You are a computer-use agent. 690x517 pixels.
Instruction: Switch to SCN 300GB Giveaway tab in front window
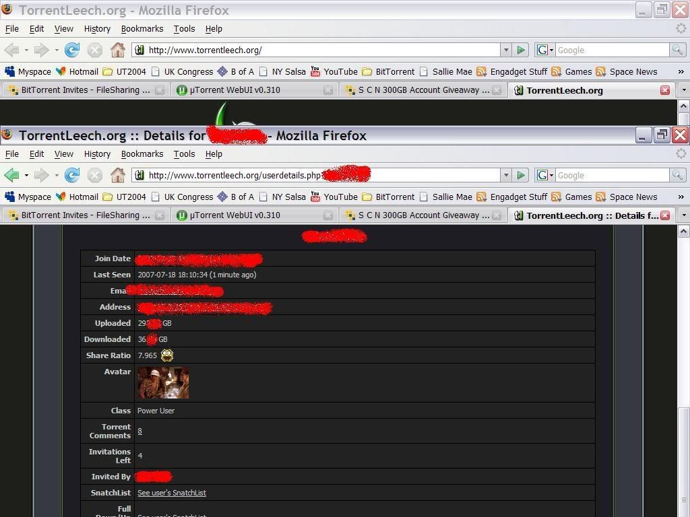click(422, 215)
